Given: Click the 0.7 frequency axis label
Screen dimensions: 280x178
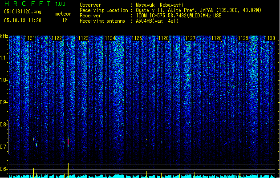Looking at the screenshot, I should click(4, 147).
